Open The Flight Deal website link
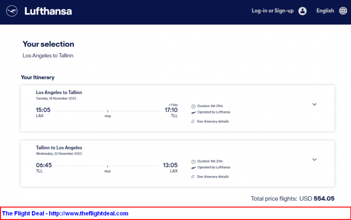Screen dimensions: 351x220 (x=65, y=214)
